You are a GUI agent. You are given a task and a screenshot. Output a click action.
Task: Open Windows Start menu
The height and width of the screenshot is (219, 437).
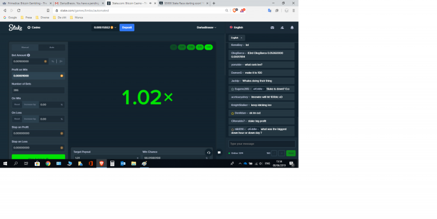5,163
